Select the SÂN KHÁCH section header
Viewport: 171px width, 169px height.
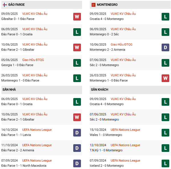click(x=99, y=90)
